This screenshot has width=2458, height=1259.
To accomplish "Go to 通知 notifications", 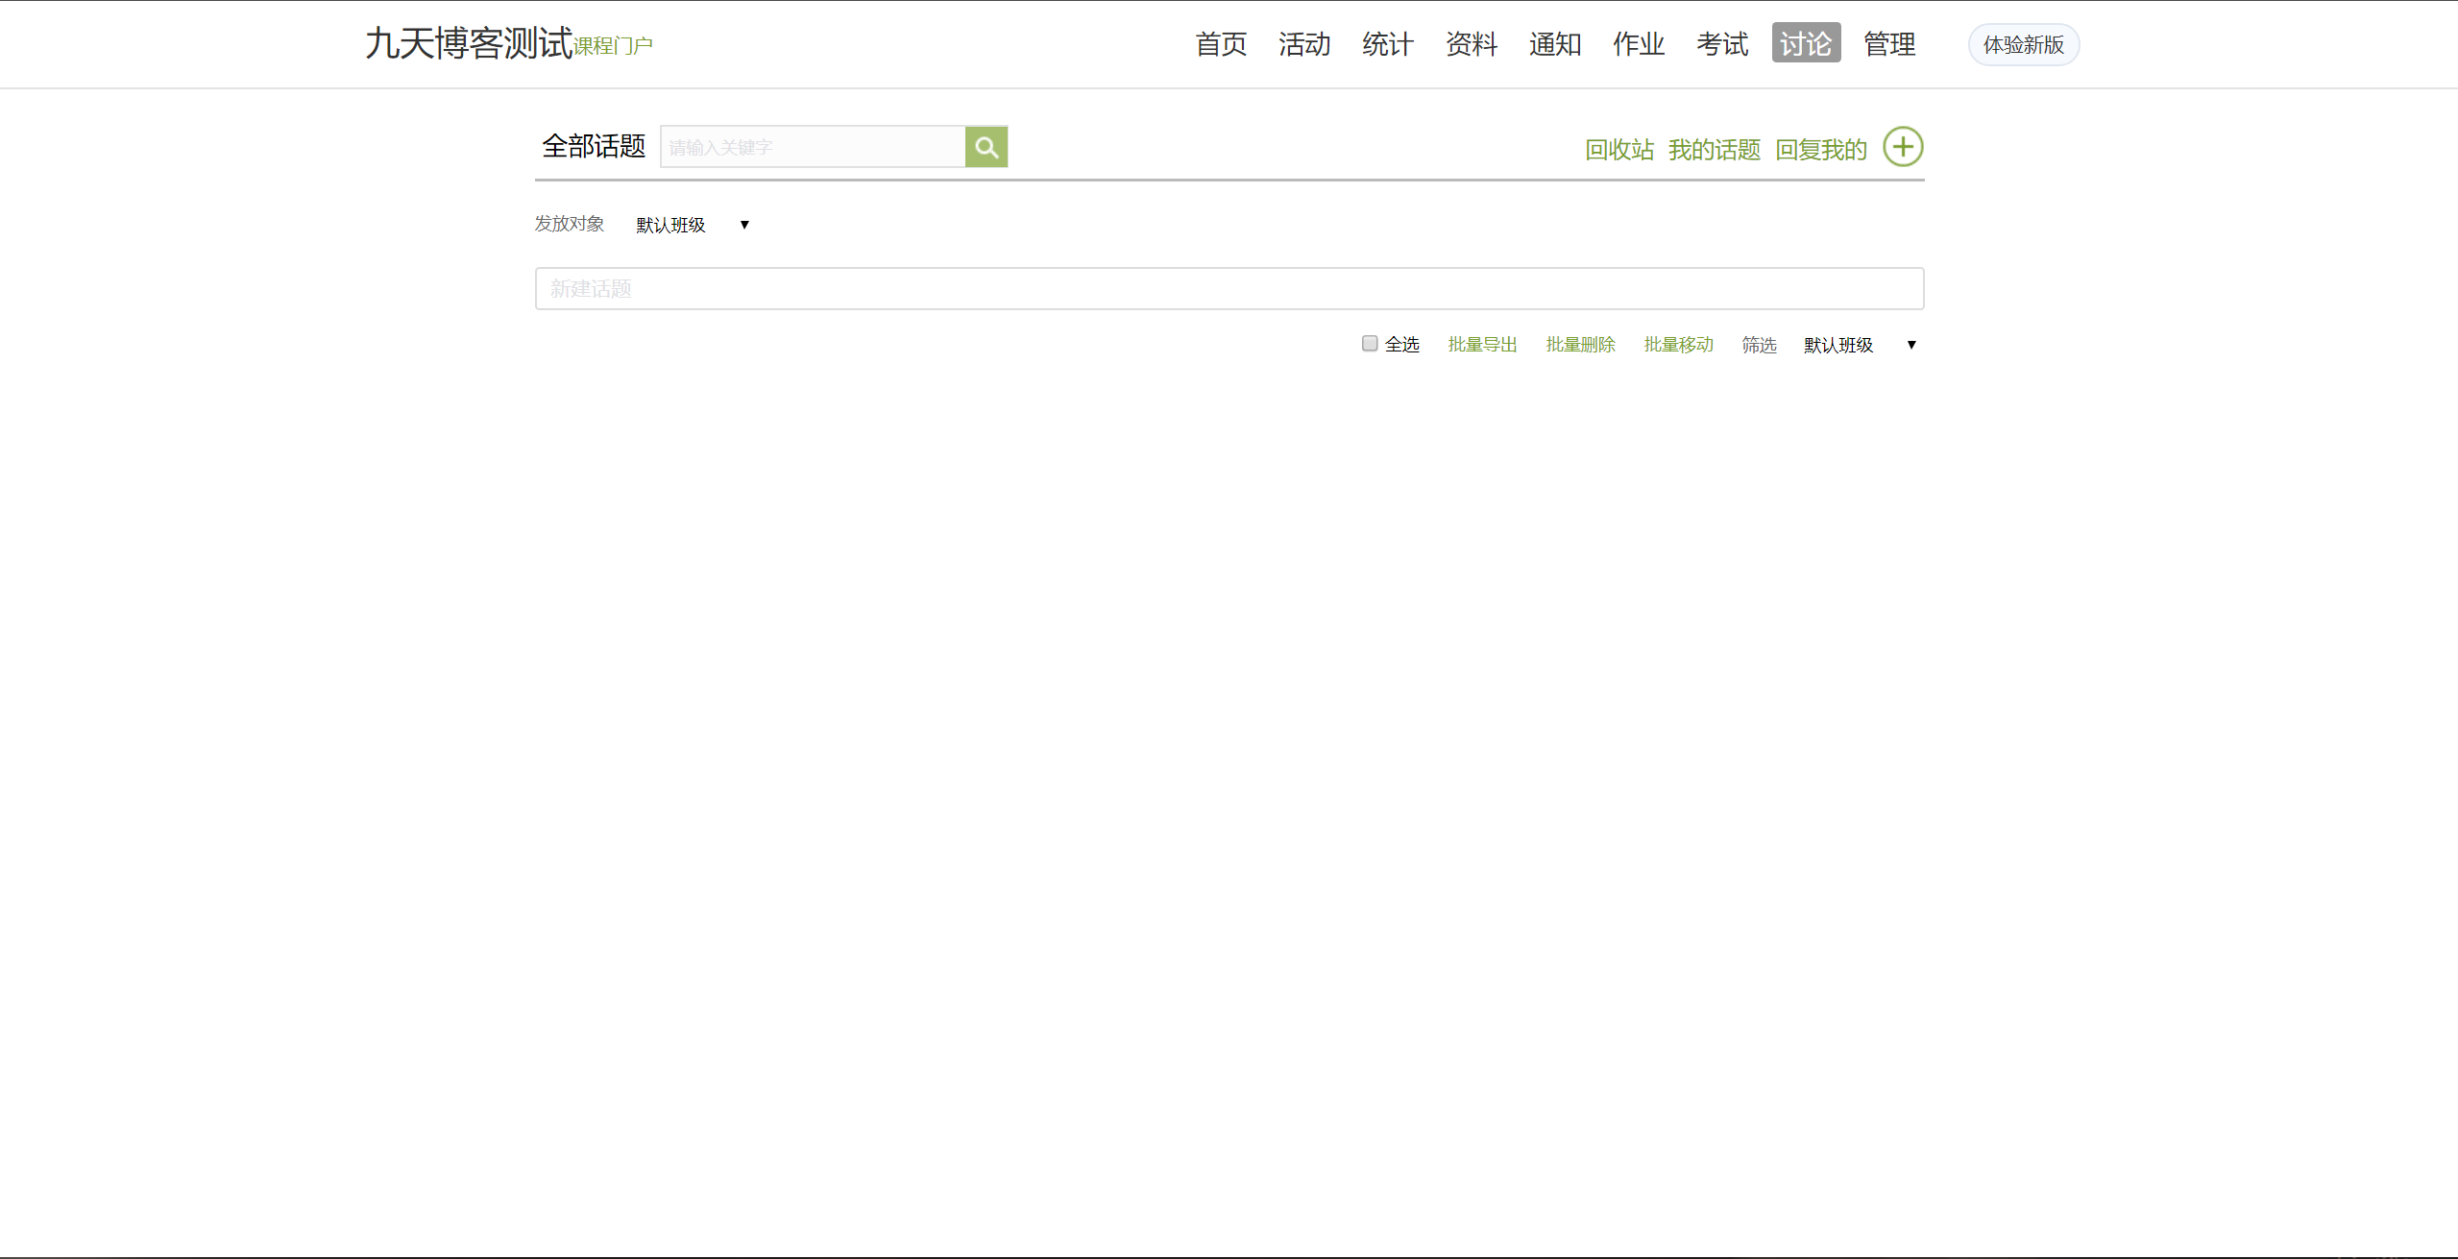I will pyautogui.click(x=1554, y=43).
